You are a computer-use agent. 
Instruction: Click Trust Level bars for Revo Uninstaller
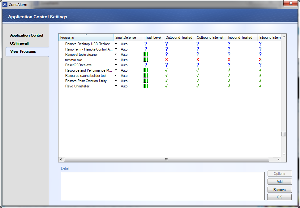click(x=146, y=86)
